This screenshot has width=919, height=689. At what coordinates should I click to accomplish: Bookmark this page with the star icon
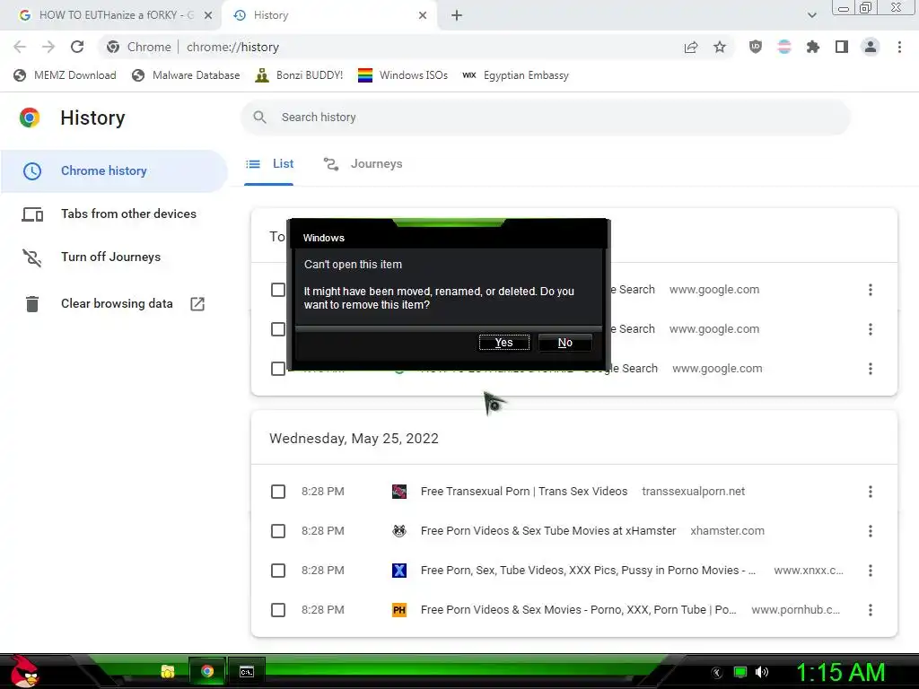tap(720, 47)
